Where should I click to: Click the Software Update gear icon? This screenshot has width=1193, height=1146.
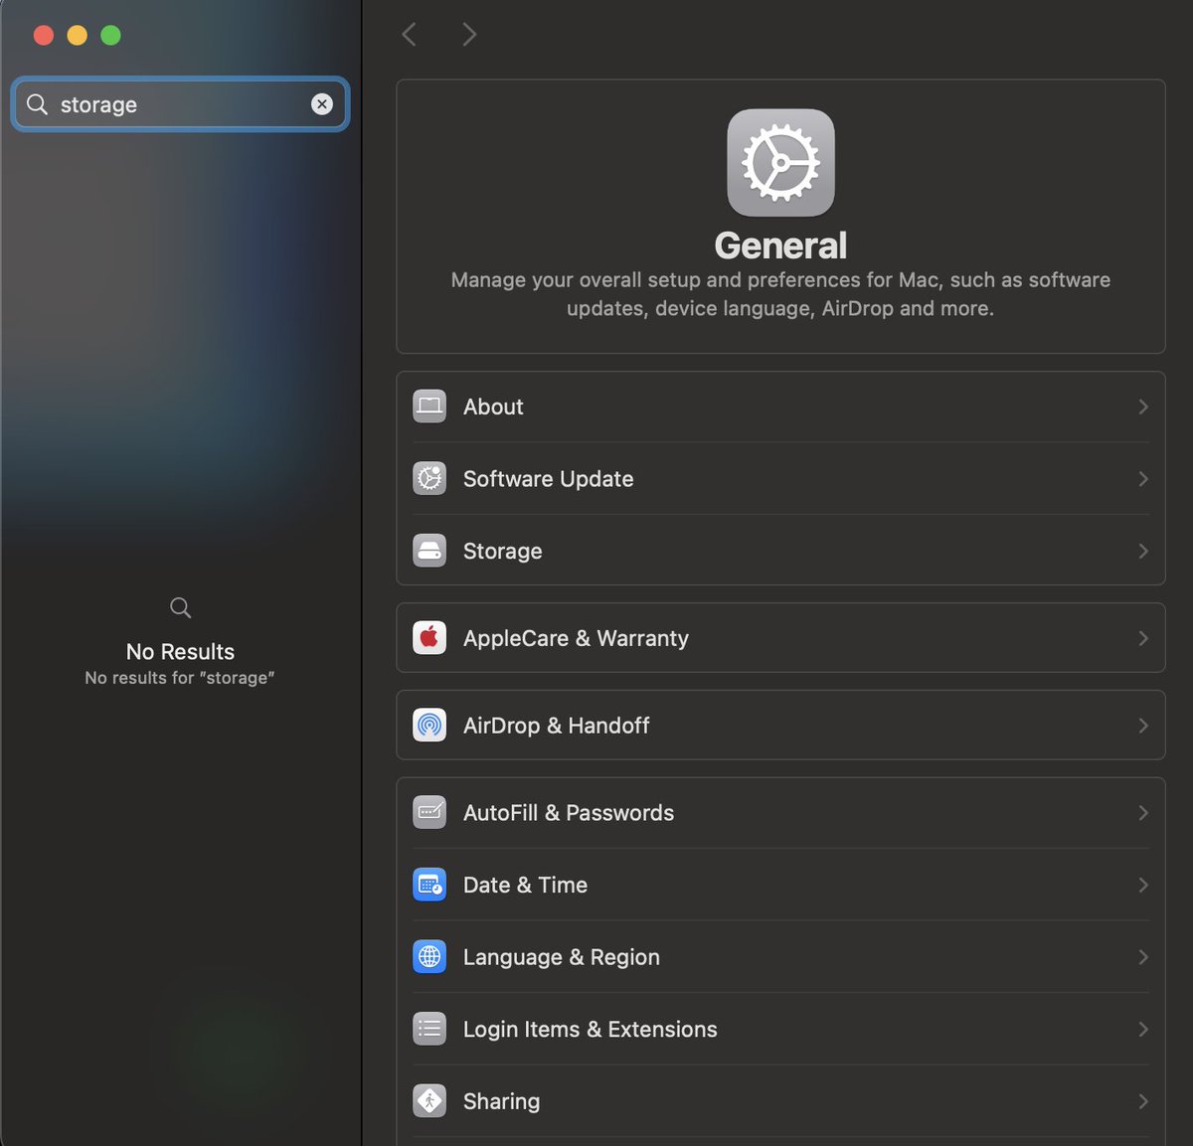point(429,478)
